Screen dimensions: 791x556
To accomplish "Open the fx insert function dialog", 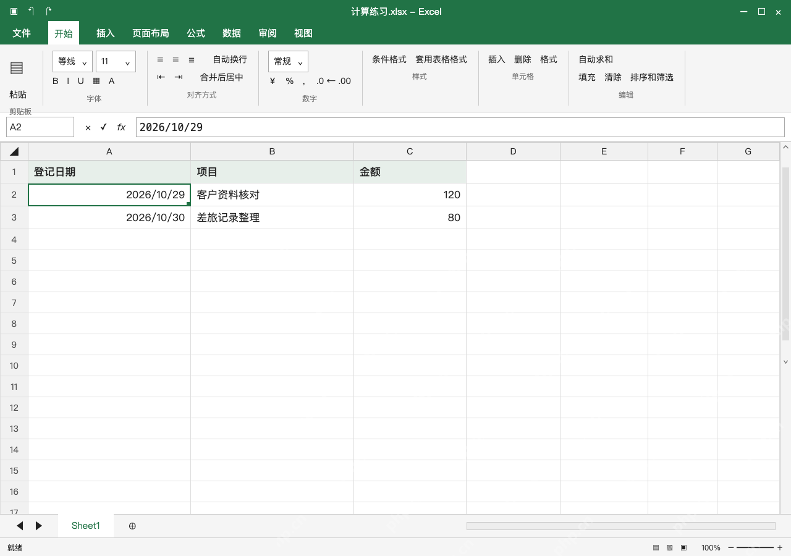I will [x=121, y=127].
